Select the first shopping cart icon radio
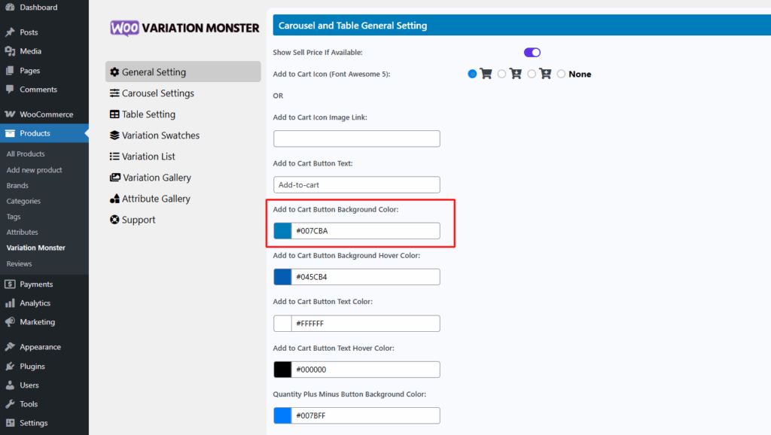 pyautogui.click(x=472, y=74)
